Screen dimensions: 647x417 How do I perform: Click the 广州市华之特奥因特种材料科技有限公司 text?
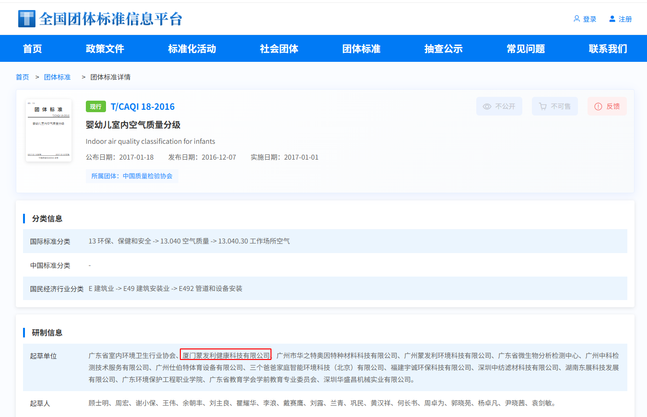click(338, 356)
